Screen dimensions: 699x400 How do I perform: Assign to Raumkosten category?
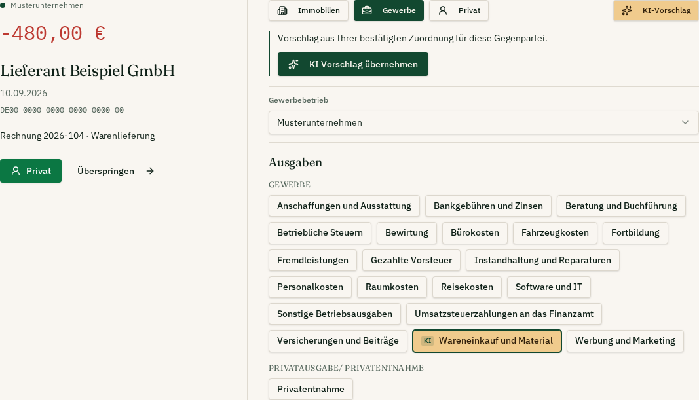(392, 287)
